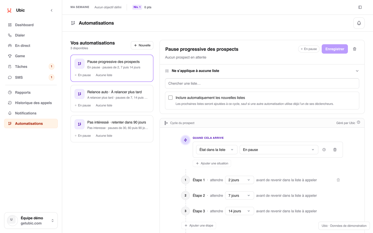Open the Game section

coord(31,56)
